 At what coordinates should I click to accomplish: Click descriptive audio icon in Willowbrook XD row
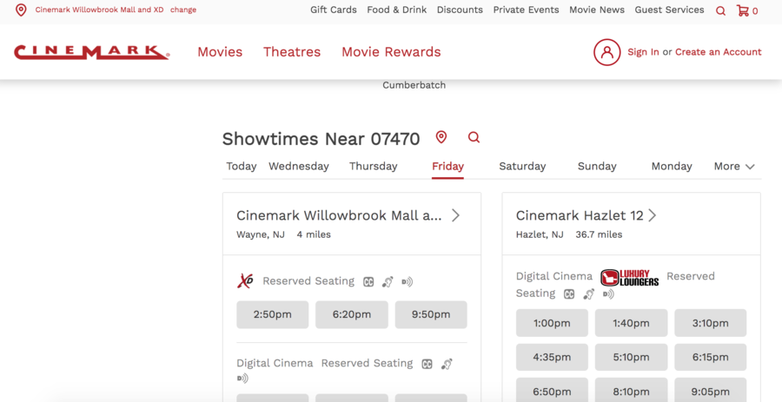click(407, 282)
